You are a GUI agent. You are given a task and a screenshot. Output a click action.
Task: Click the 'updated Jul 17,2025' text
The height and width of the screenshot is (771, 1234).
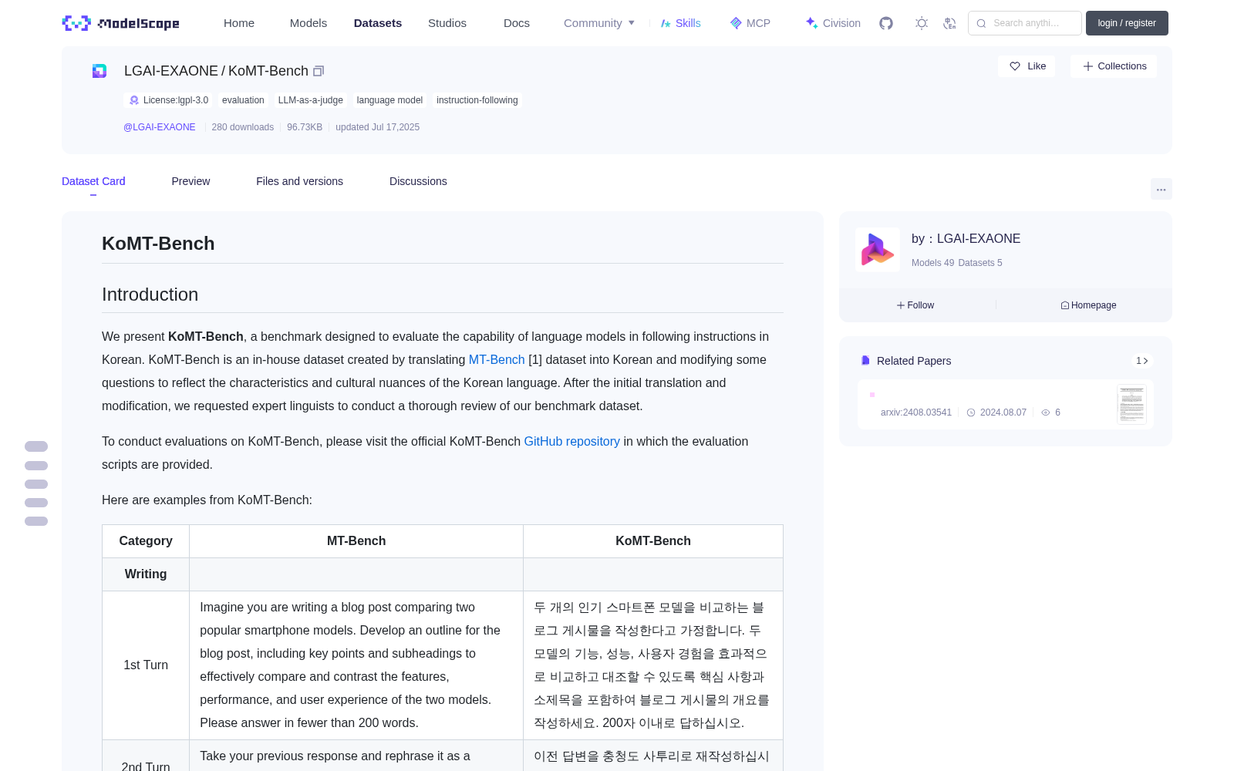[377, 127]
